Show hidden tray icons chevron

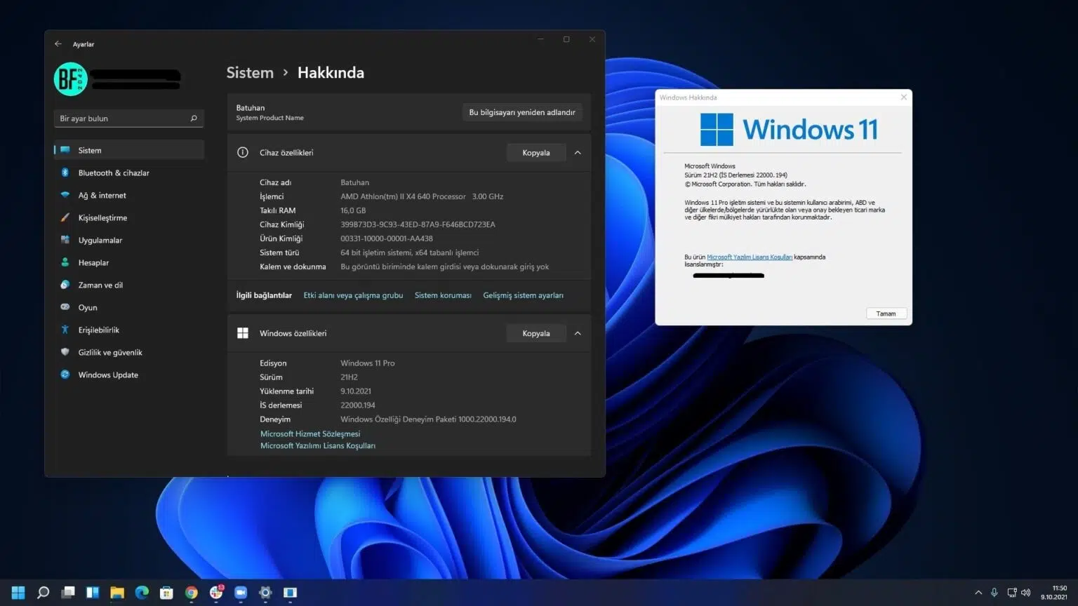[x=978, y=593]
